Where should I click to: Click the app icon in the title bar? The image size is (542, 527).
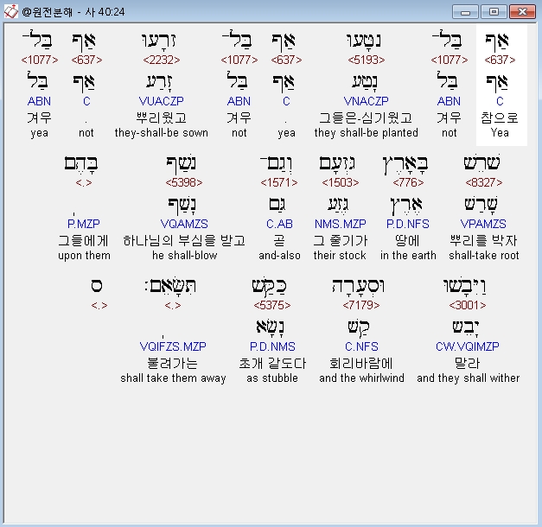pos(10,12)
